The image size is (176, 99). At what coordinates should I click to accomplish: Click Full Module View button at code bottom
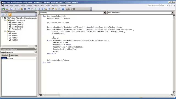[42, 95]
